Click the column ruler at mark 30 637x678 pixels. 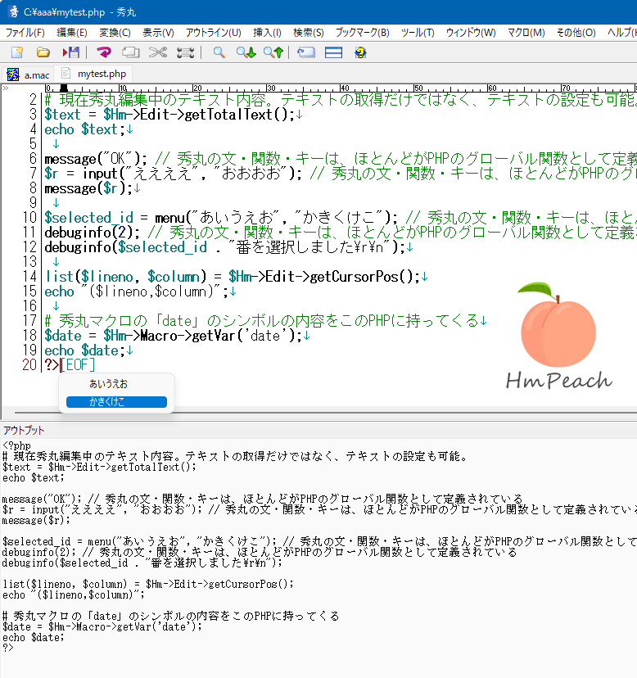[x=271, y=88]
